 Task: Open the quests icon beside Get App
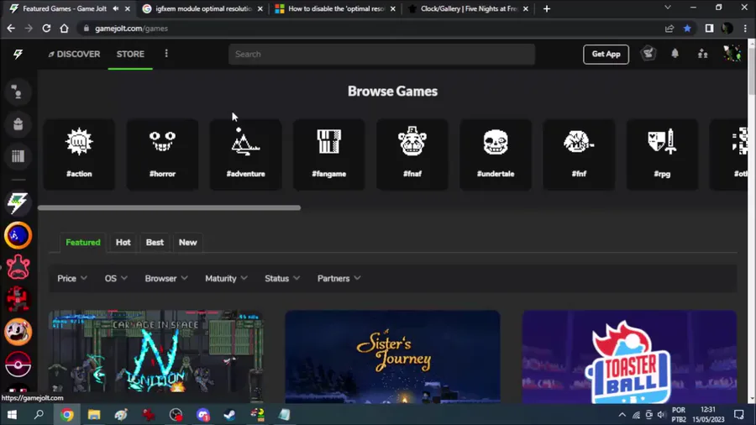coord(648,54)
